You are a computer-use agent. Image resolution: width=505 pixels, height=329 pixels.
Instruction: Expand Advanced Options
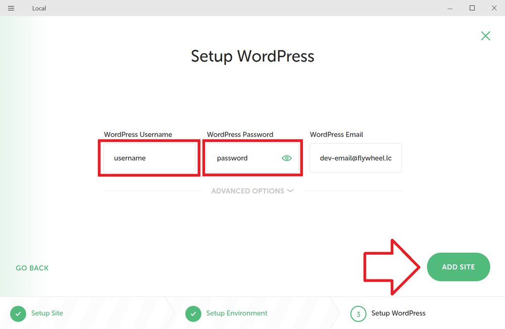click(x=252, y=191)
